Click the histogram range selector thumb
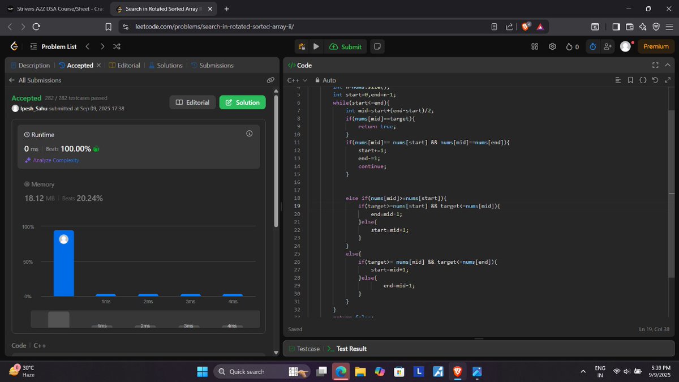This screenshot has height=382, width=679. point(59,319)
